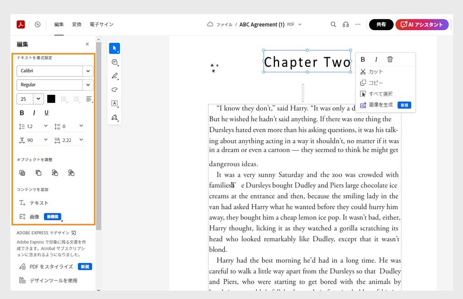
Task: Click the 共有 button
Action: click(x=381, y=24)
